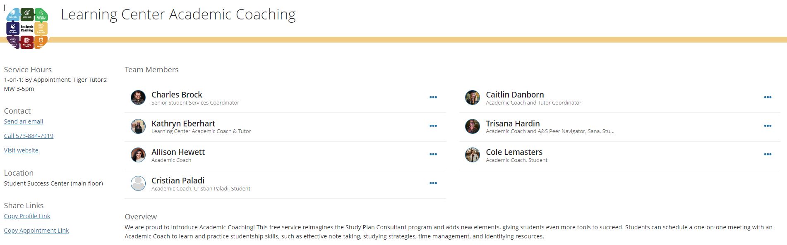Open the options menu for Cristian Paladi
The height and width of the screenshot is (245, 787).
click(433, 183)
